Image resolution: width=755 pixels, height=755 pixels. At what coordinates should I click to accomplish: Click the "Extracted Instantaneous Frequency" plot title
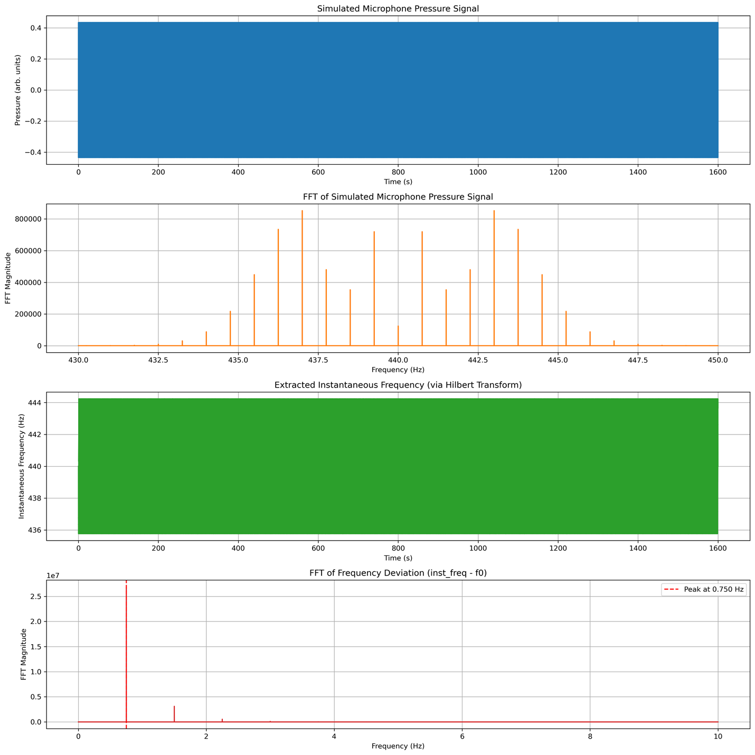(x=398, y=385)
